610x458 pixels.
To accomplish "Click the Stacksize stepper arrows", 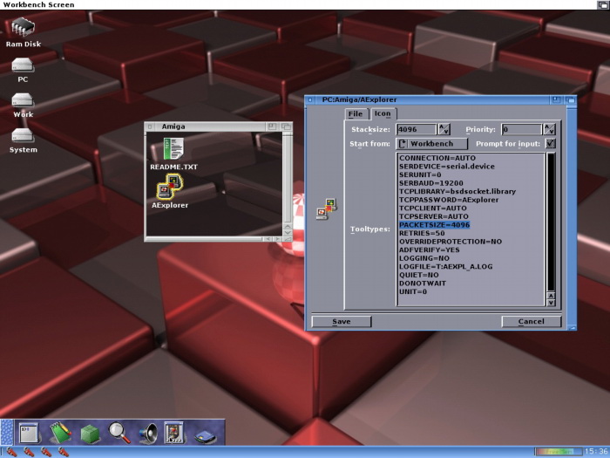I will 444,129.
